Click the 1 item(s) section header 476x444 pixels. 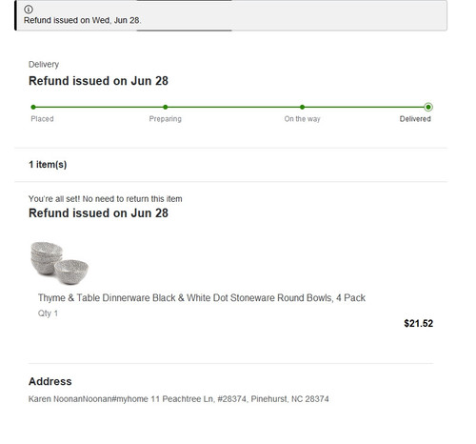point(48,165)
